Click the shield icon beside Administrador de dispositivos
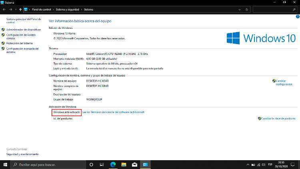This screenshot has height=169, width=300. (3, 30)
